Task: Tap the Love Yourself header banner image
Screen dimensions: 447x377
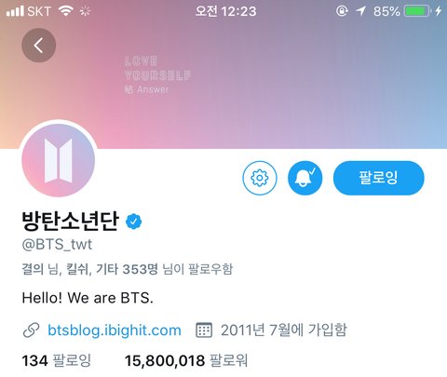Action: click(223, 74)
